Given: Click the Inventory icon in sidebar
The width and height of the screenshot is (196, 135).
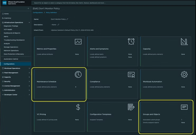Looking at the screenshot, I should click(3, 18).
